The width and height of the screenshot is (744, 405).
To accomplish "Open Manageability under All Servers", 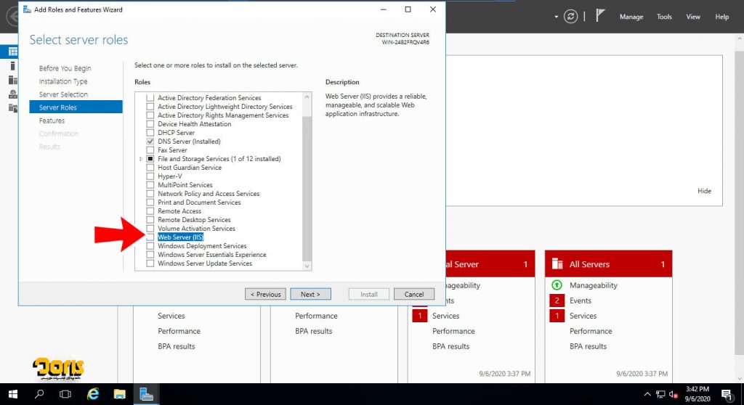I will 593,285.
